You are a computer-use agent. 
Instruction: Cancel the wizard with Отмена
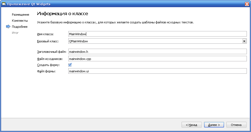click(x=236, y=125)
